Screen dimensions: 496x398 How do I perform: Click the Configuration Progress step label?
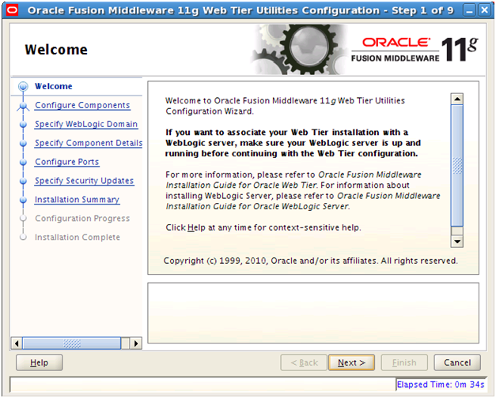[82, 219]
